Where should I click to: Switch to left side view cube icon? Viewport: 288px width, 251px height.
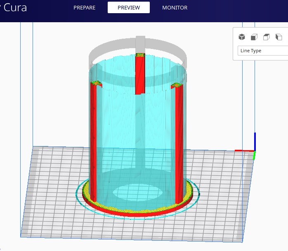point(279,37)
